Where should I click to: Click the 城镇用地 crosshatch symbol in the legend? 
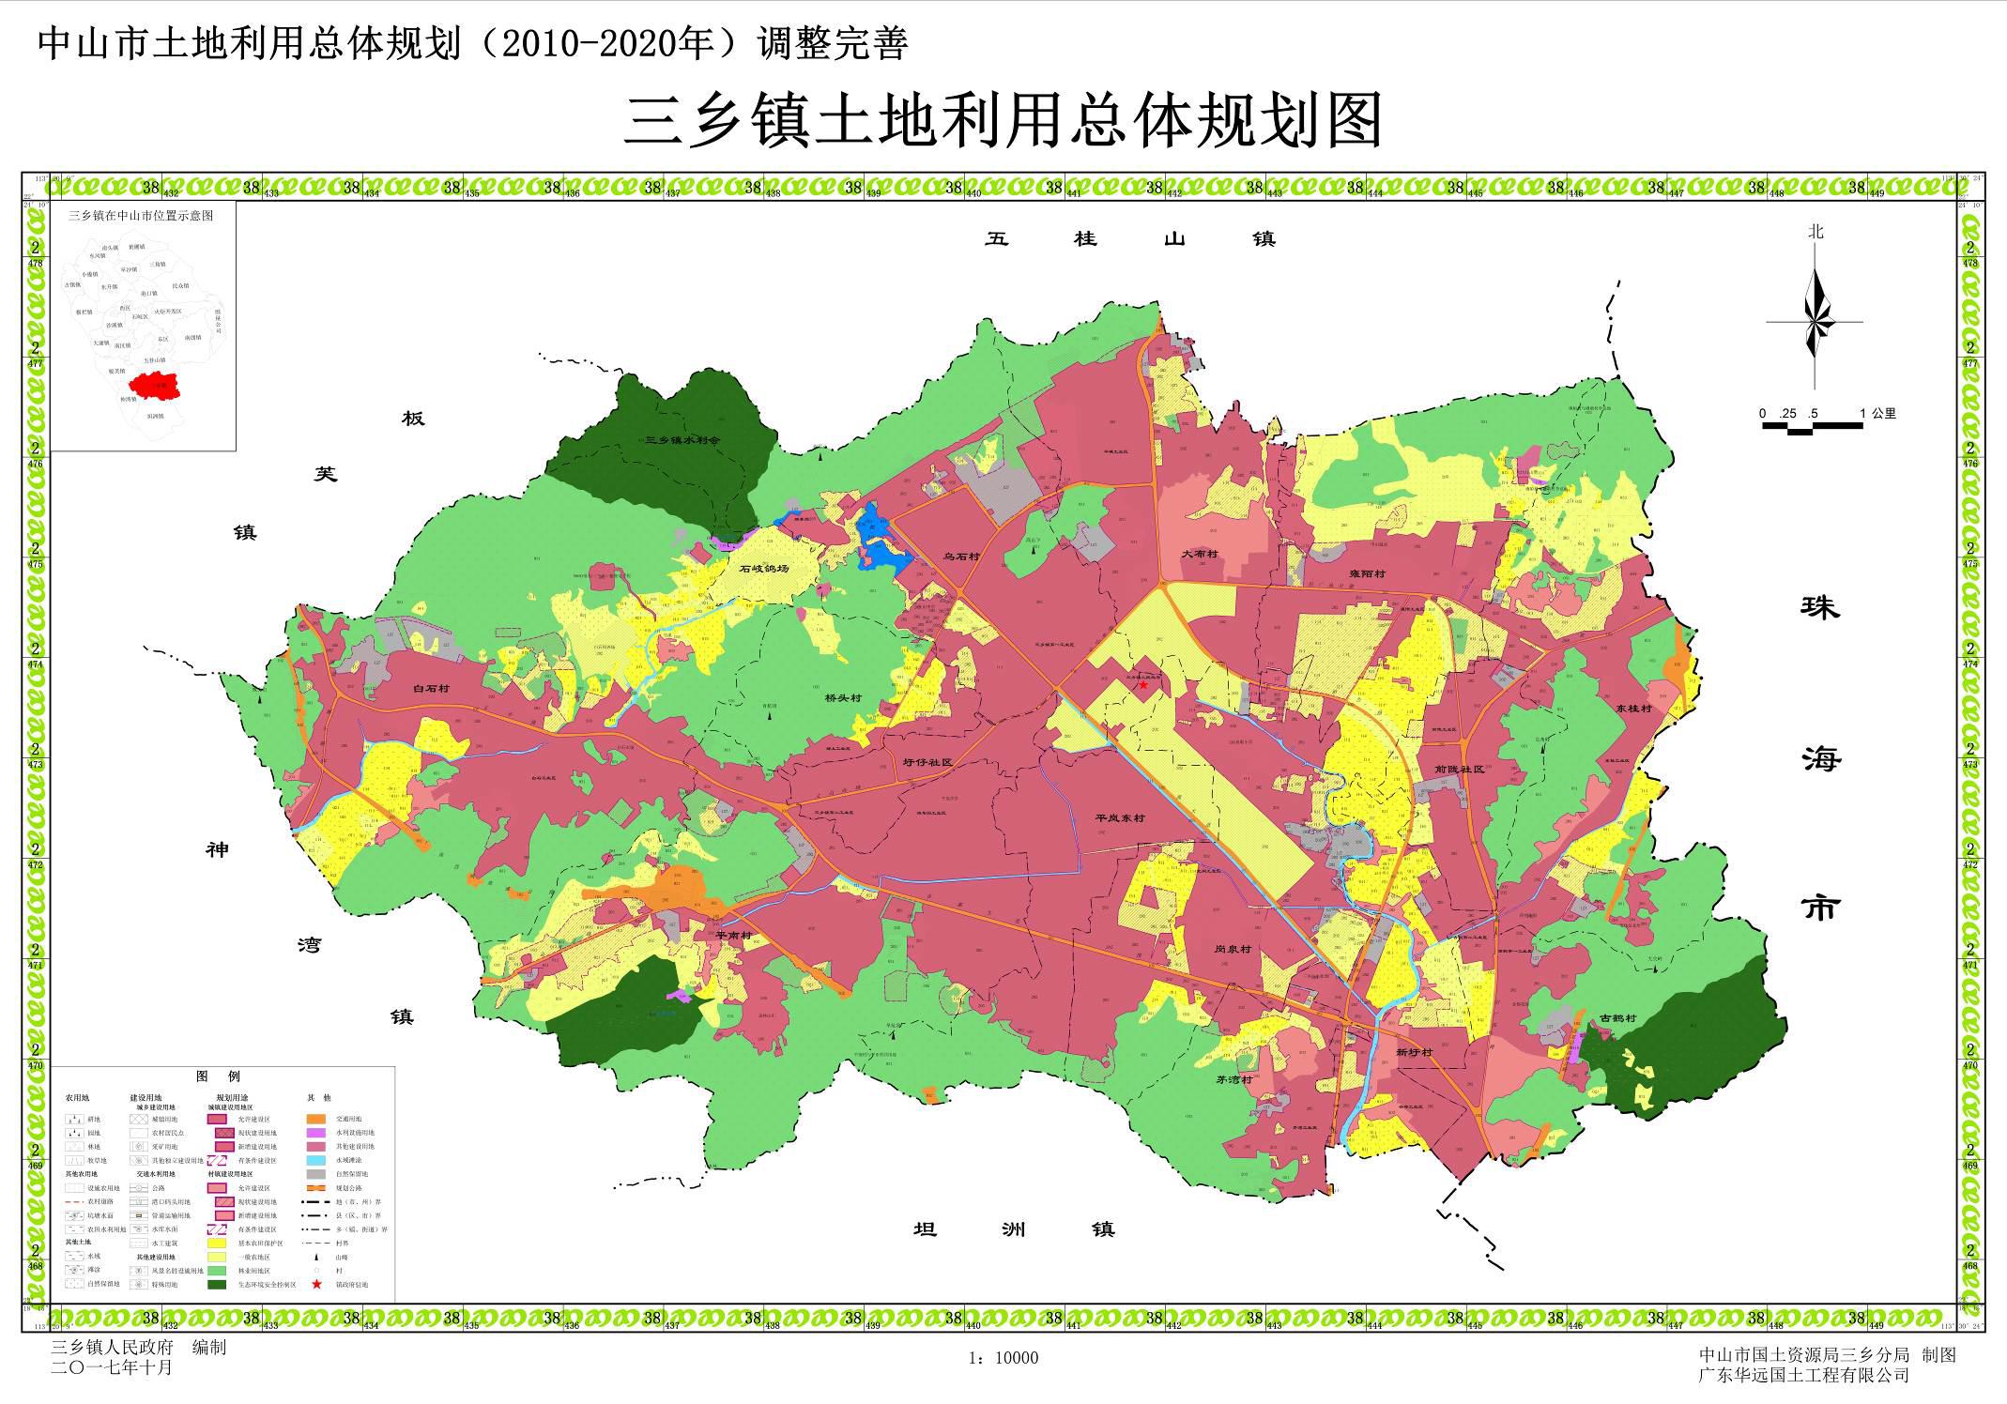[139, 1119]
